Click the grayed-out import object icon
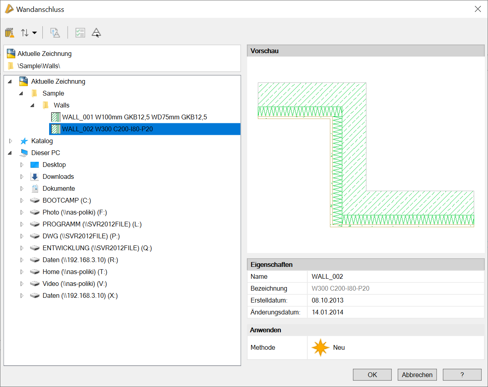This screenshot has width=488, height=387. tap(55, 33)
